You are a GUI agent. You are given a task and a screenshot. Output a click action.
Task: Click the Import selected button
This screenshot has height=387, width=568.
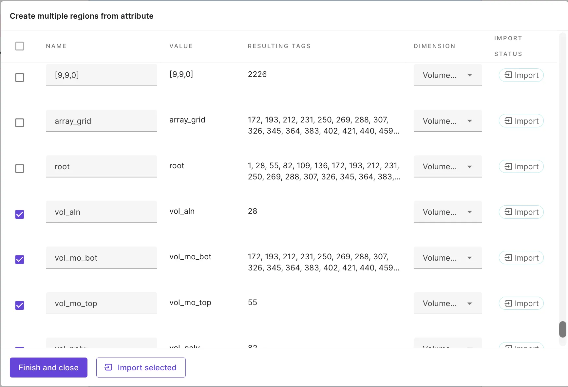point(141,368)
